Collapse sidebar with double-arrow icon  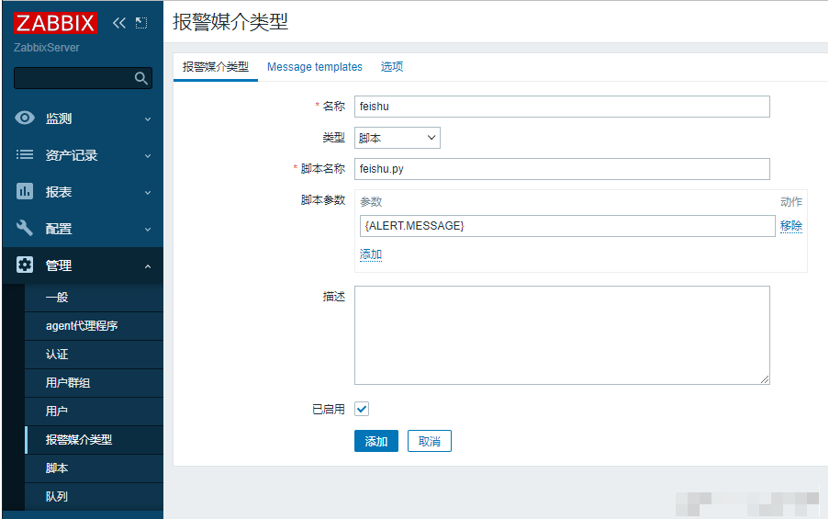coord(119,23)
